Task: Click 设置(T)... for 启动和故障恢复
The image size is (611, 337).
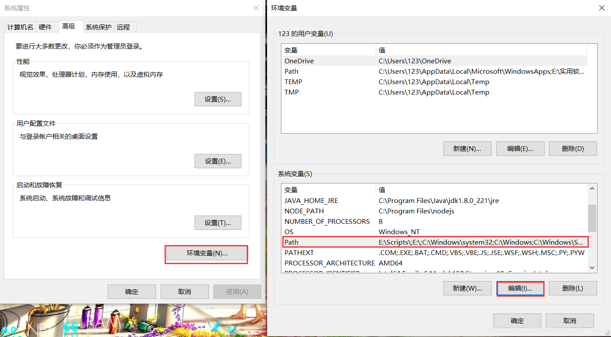Action: tap(218, 223)
